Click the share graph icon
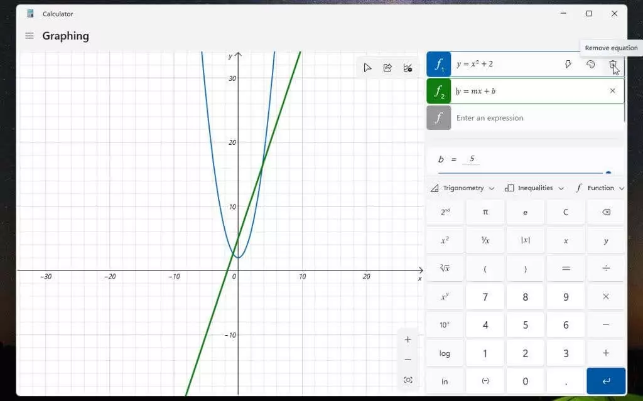 pos(387,68)
